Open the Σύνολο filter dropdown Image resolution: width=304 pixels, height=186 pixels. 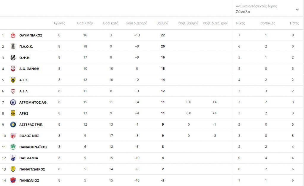(243, 12)
